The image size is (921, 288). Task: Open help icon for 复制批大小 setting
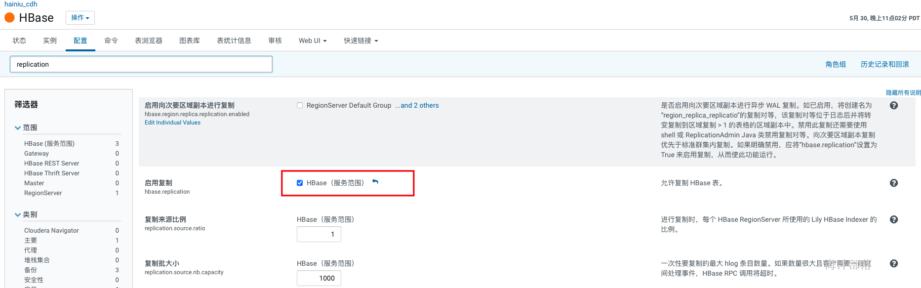click(x=893, y=263)
